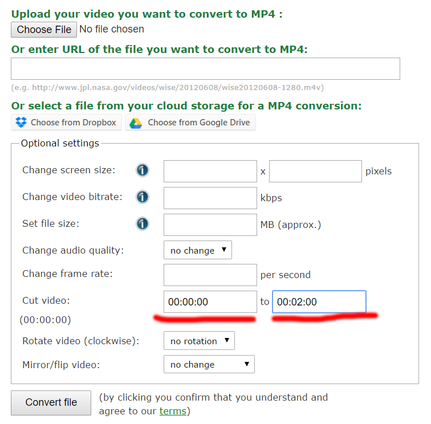The width and height of the screenshot is (431, 424).
Task: Open the Rotate video no rotation dropdown
Action: pos(199,340)
